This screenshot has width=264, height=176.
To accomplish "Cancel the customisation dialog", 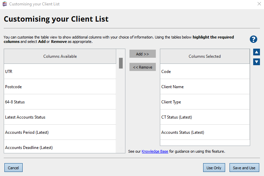I will coord(14,168).
